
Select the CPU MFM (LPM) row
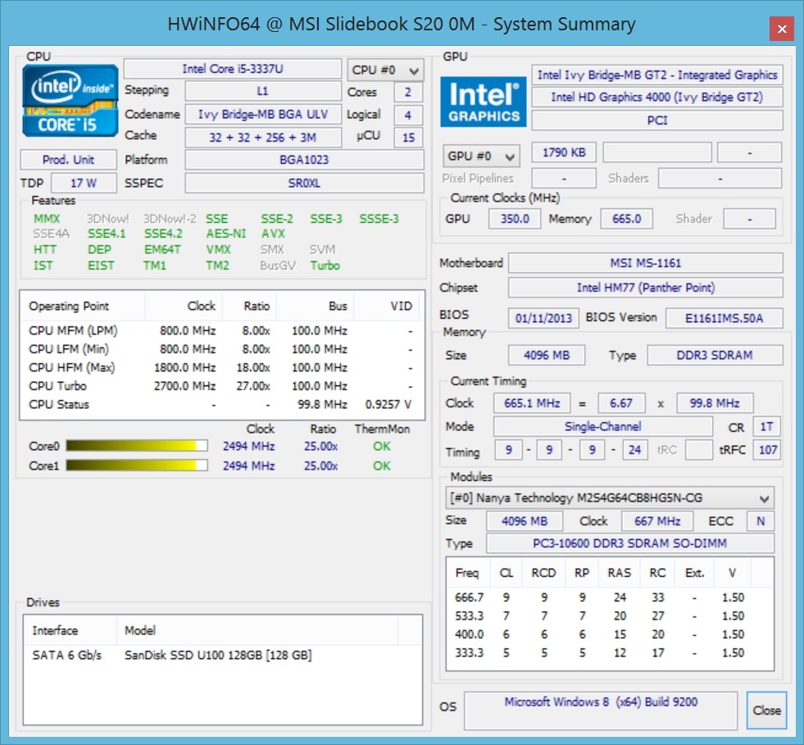(x=221, y=331)
